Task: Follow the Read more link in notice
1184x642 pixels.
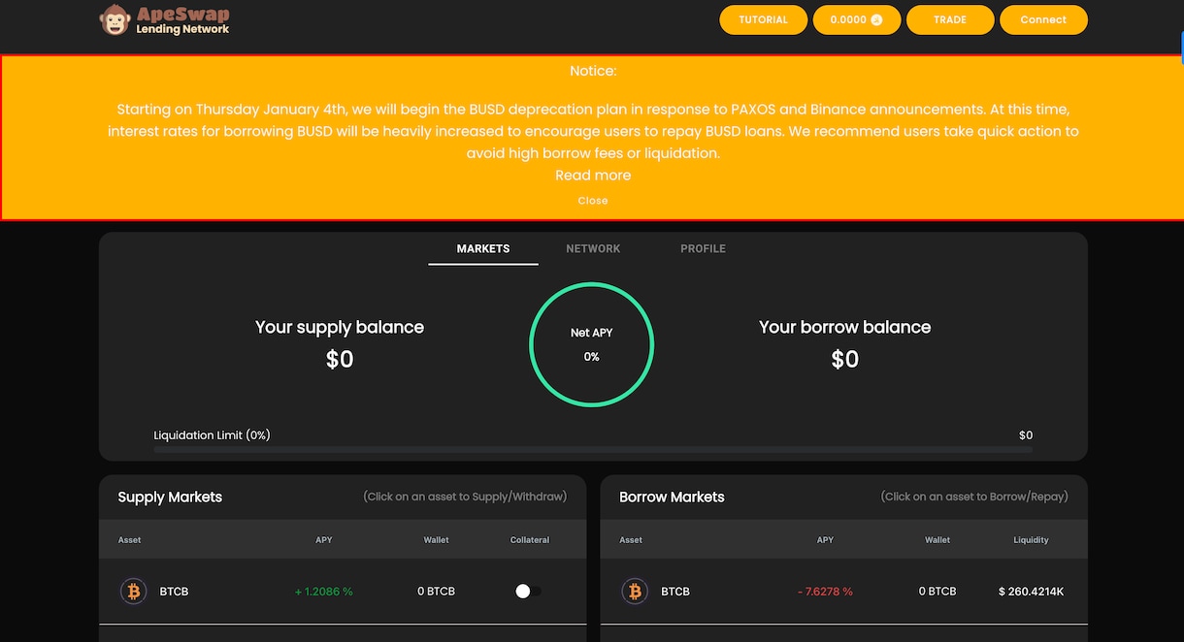Action: pos(593,176)
